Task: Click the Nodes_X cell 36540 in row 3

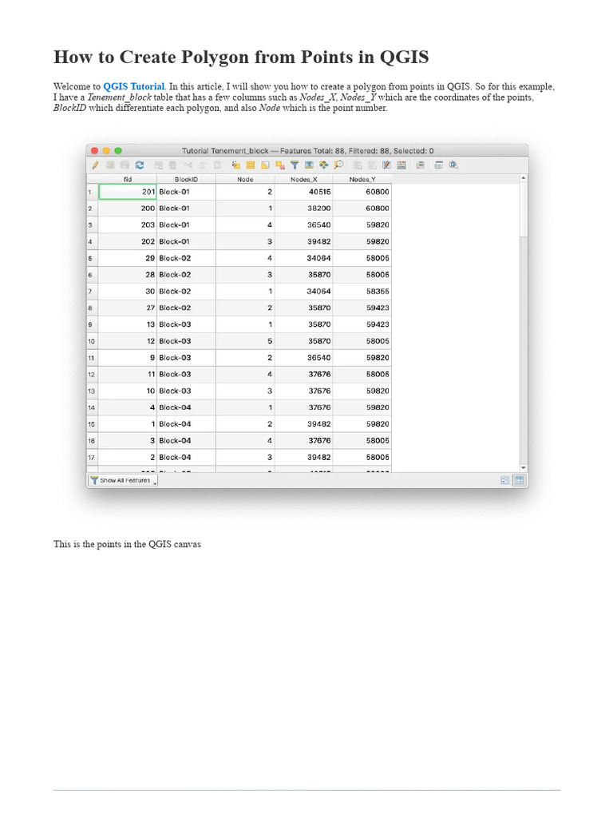Action: point(304,224)
